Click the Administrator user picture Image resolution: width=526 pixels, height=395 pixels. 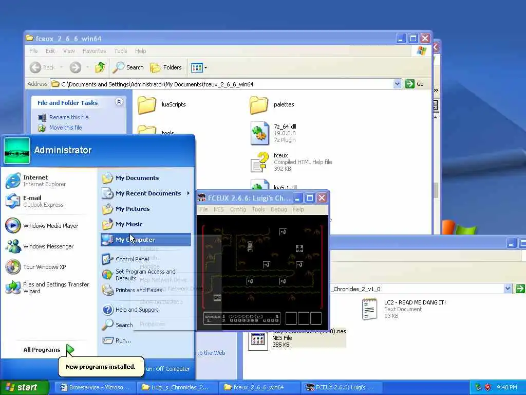pyautogui.click(x=17, y=151)
